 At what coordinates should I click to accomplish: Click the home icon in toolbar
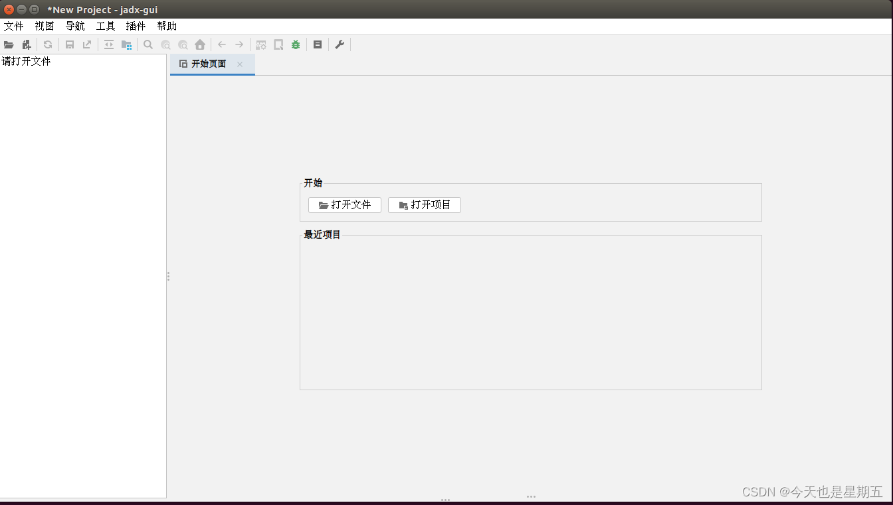point(200,44)
